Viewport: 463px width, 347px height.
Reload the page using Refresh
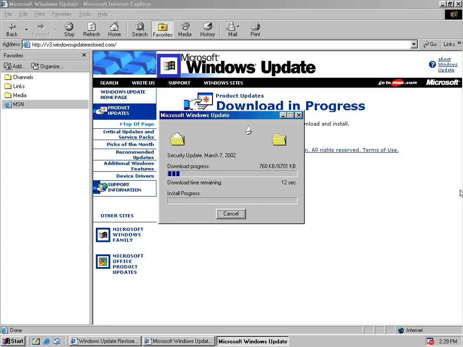coord(91,29)
